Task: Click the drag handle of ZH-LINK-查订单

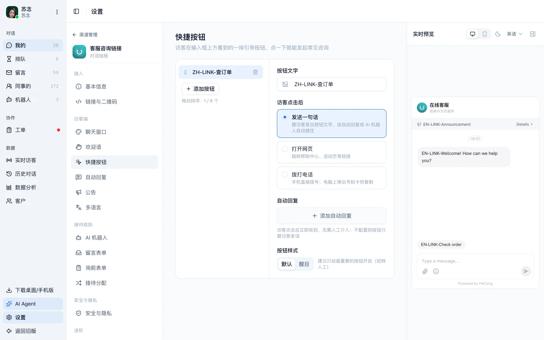Action: click(x=185, y=72)
